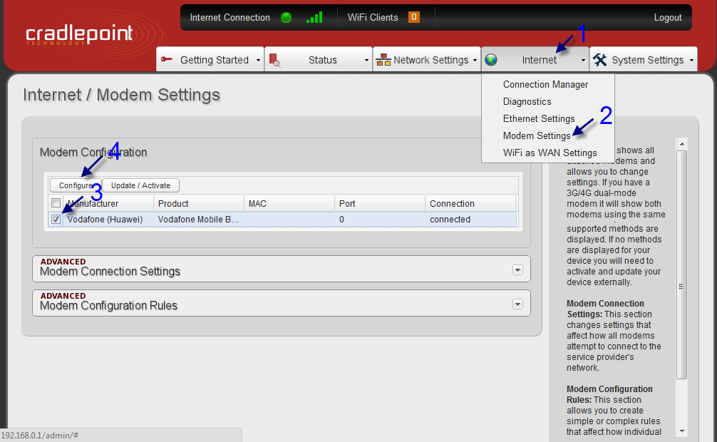Click the help panel scrollbar thumb
This screenshot has height=442, width=717.
point(682,264)
